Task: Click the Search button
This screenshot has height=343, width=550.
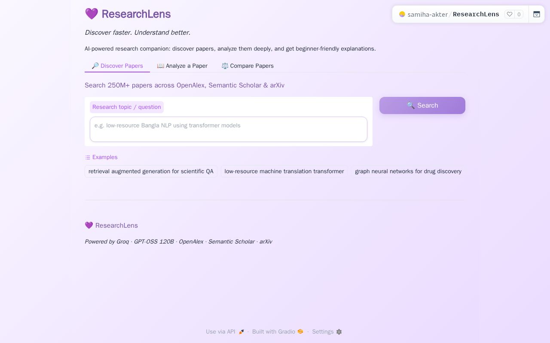Action: point(422,105)
